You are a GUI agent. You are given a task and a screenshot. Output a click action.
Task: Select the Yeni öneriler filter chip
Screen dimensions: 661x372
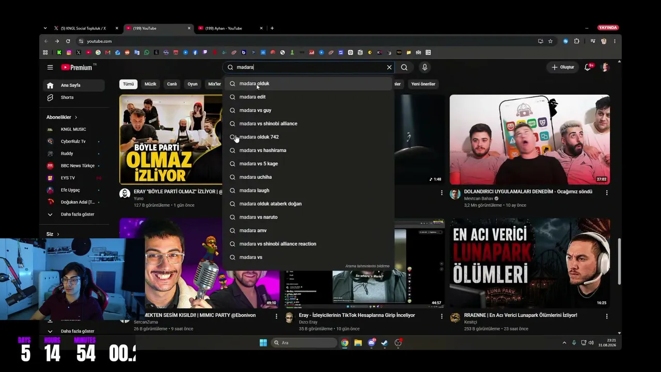[423, 84]
